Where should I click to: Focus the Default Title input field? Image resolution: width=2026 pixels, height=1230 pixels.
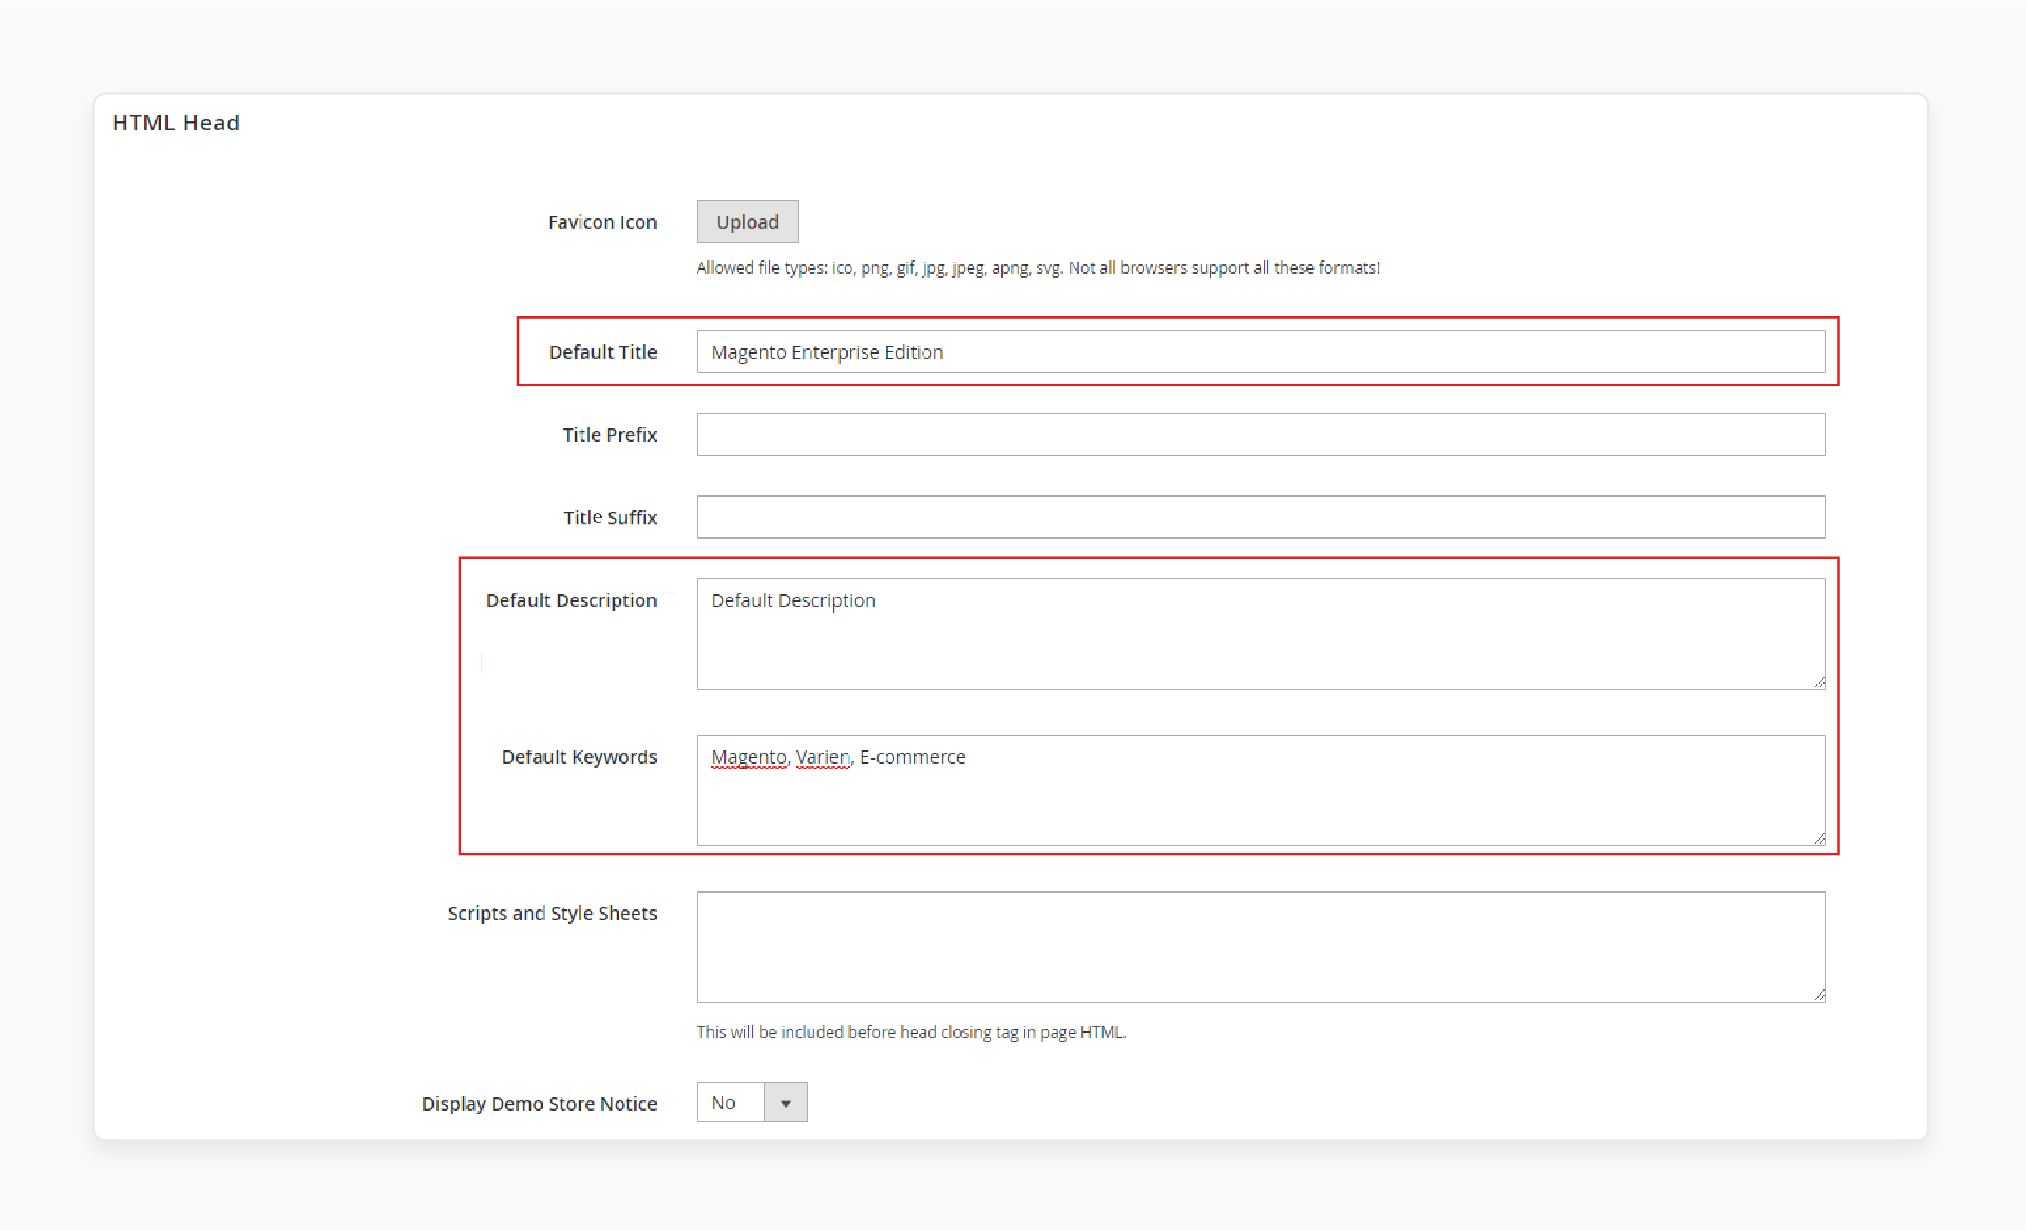(1260, 352)
